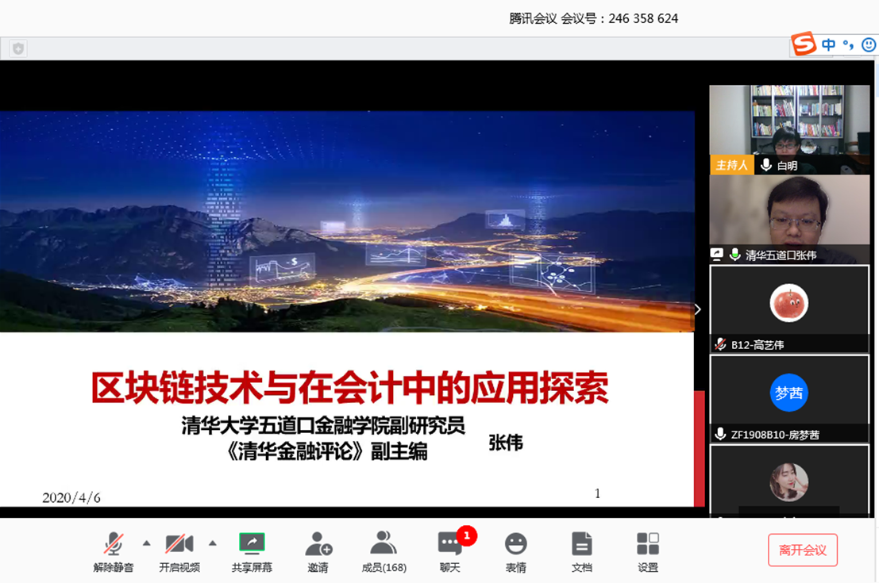Expand the audio options arrow beside 解除静音
879x583 pixels.
point(145,542)
